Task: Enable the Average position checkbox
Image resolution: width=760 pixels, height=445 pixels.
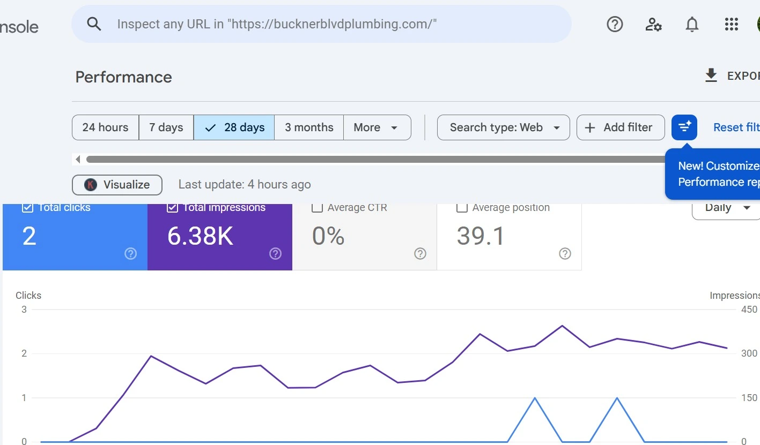Action: 462,207
